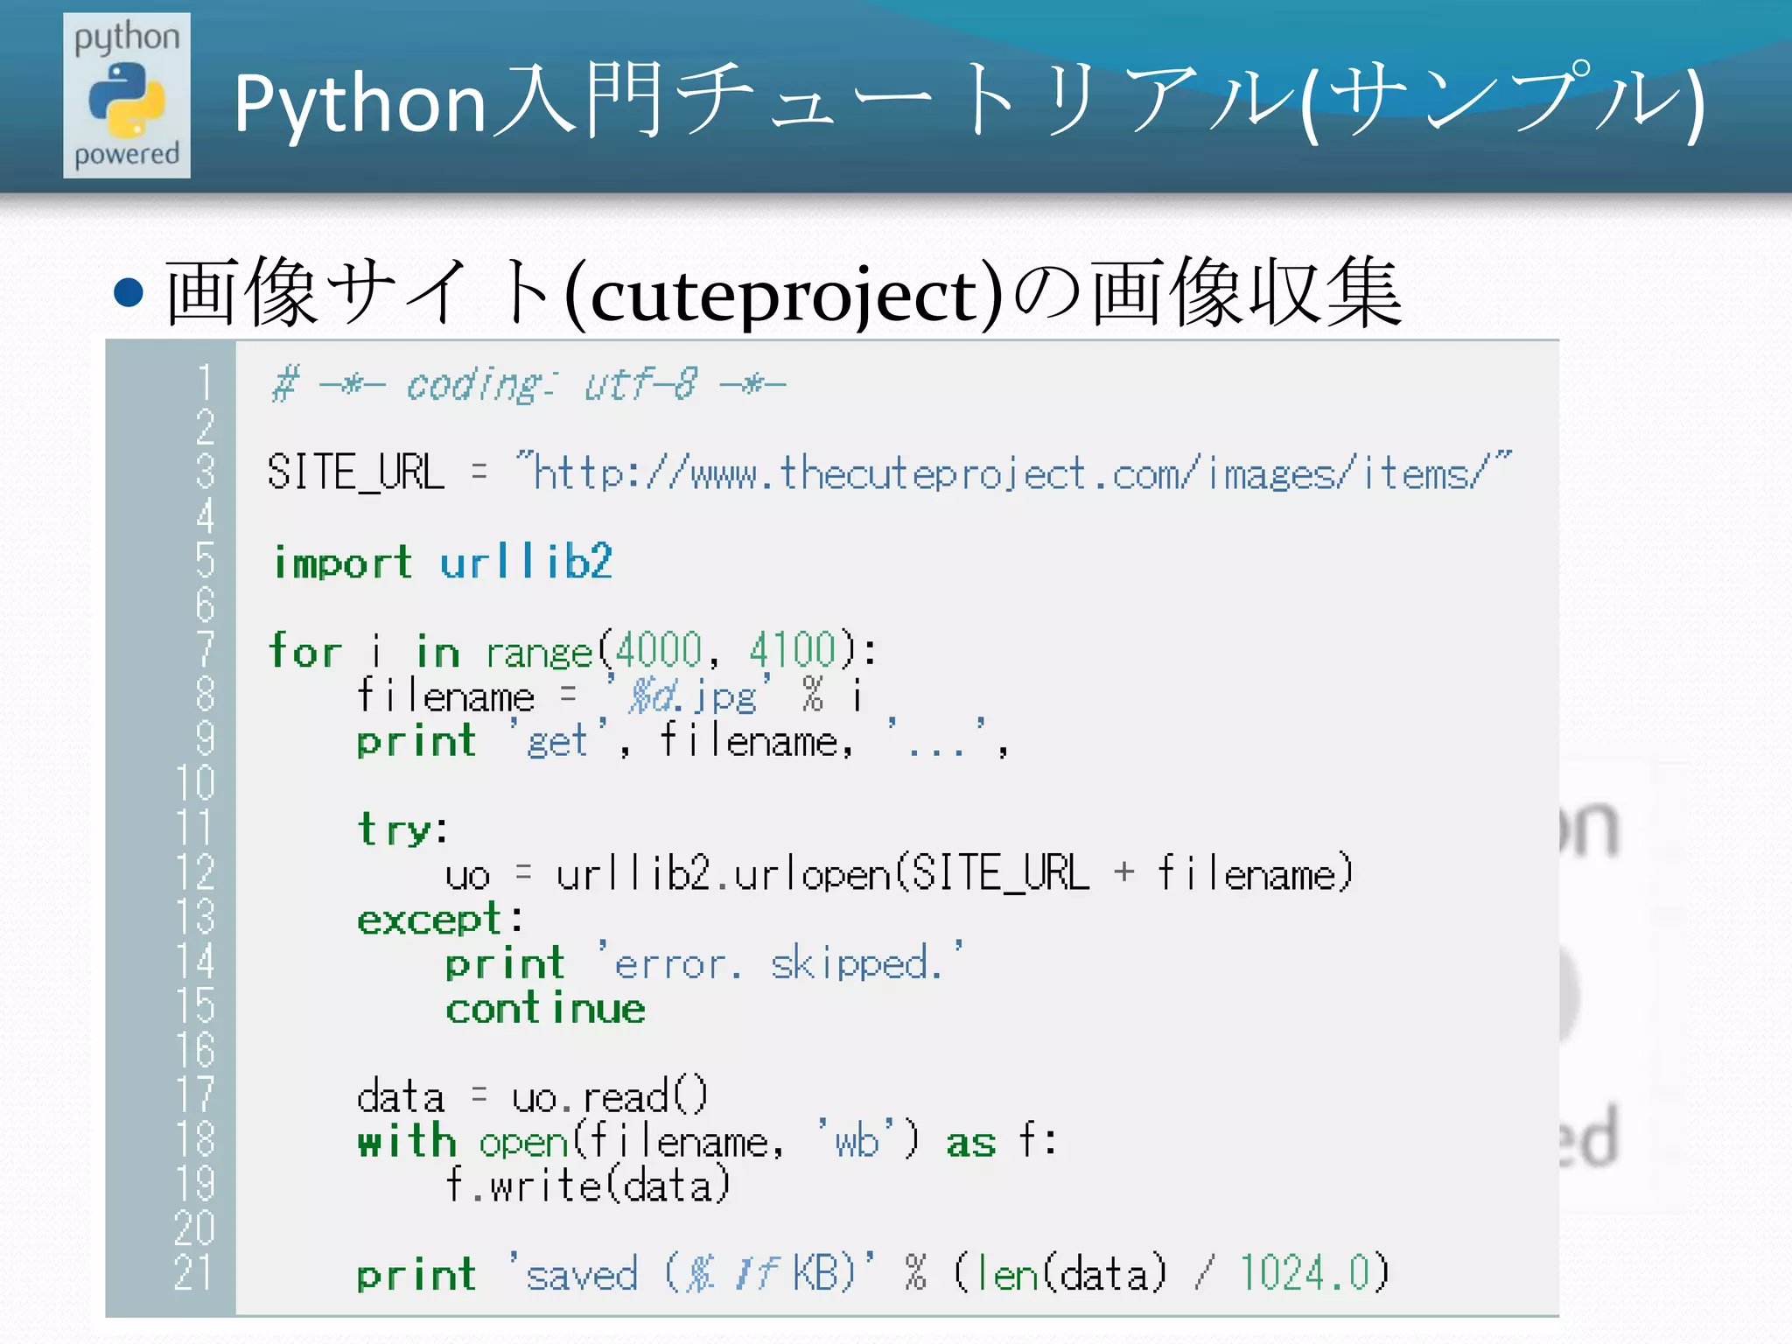The image size is (1792, 1344).
Task: Click the SITE_URL variable name
Action: (x=355, y=473)
